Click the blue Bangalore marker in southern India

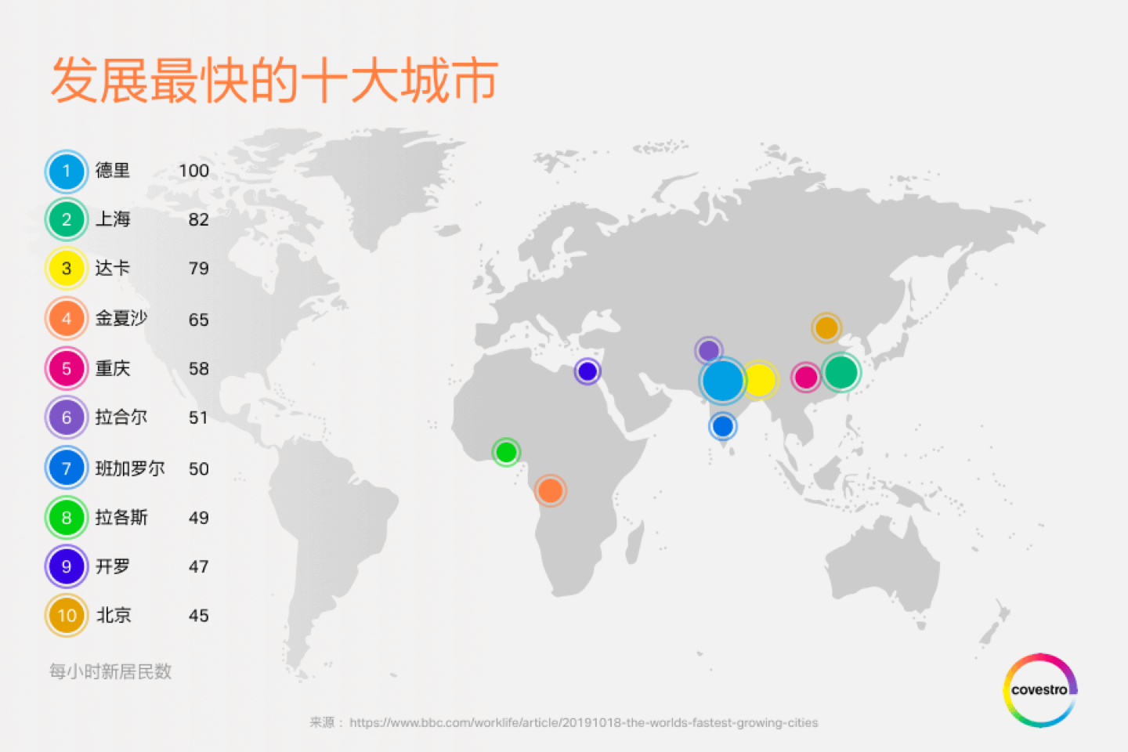tap(722, 426)
